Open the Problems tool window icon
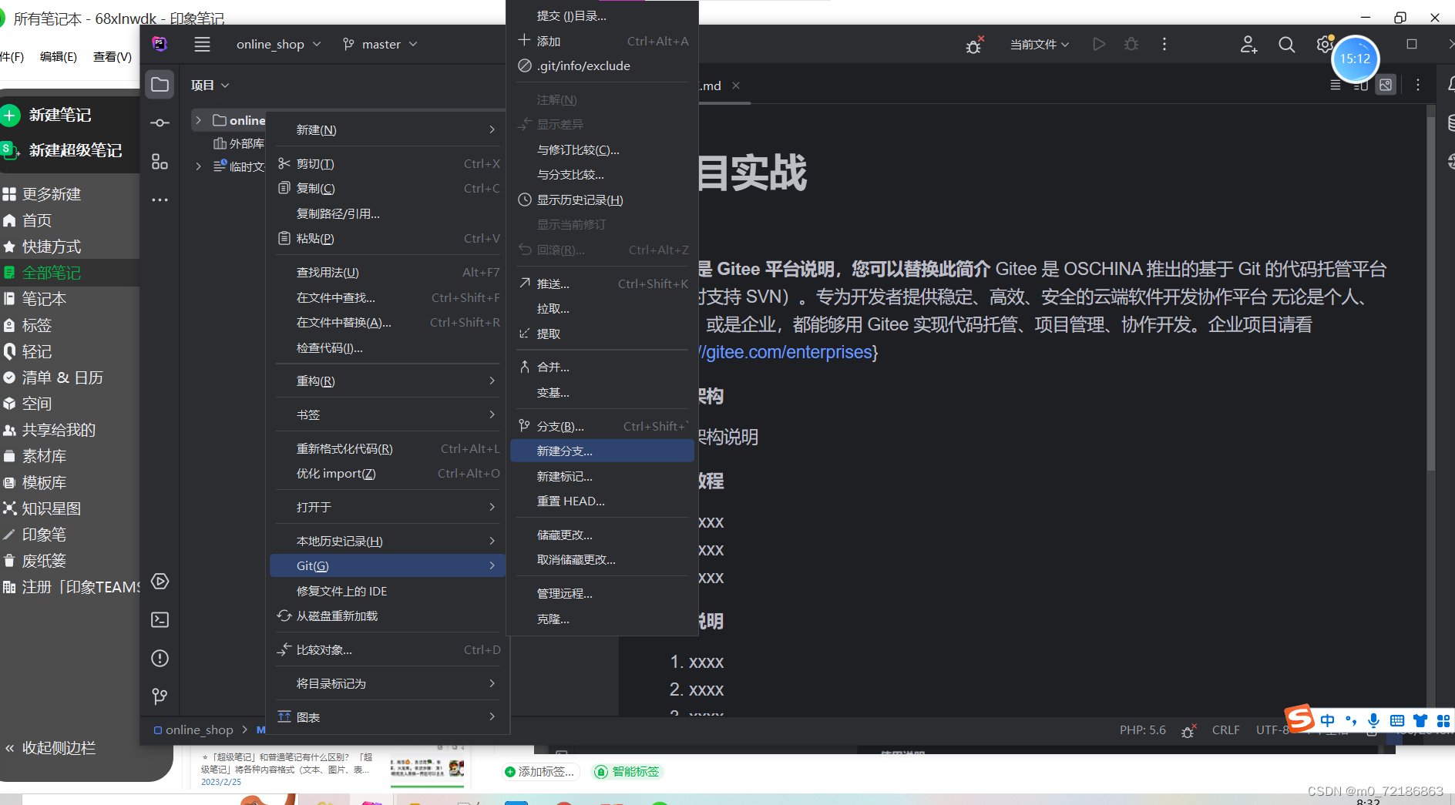The image size is (1455, 805). coord(160,659)
